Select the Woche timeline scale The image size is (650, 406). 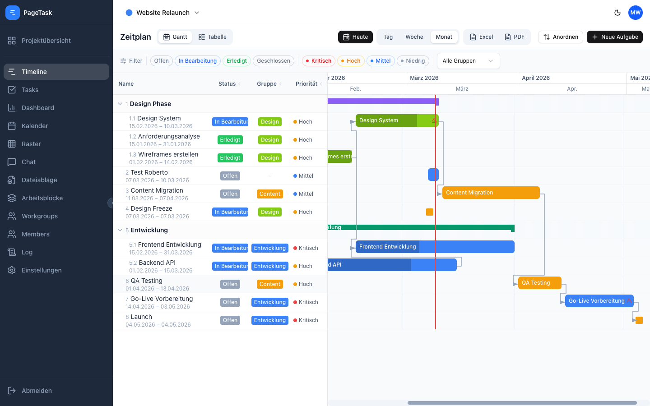414,37
